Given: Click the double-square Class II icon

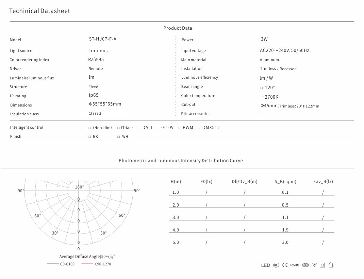Looking at the screenshot, I should click(x=323, y=265).
